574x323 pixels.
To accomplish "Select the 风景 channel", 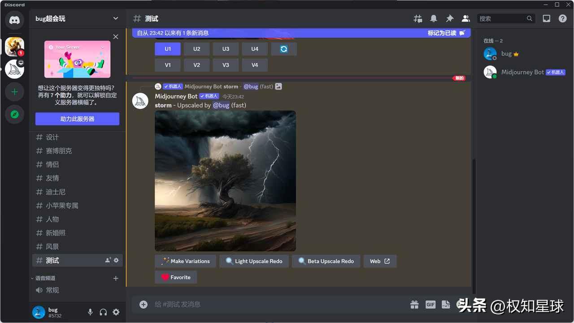I will (x=52, y=246).
